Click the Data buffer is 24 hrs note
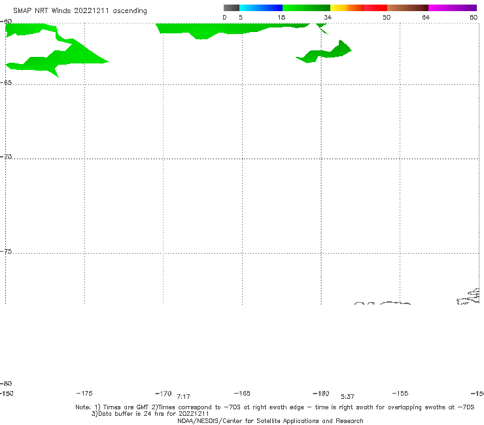The height and width of the screenshot is (425, 484). pos(150,414)
